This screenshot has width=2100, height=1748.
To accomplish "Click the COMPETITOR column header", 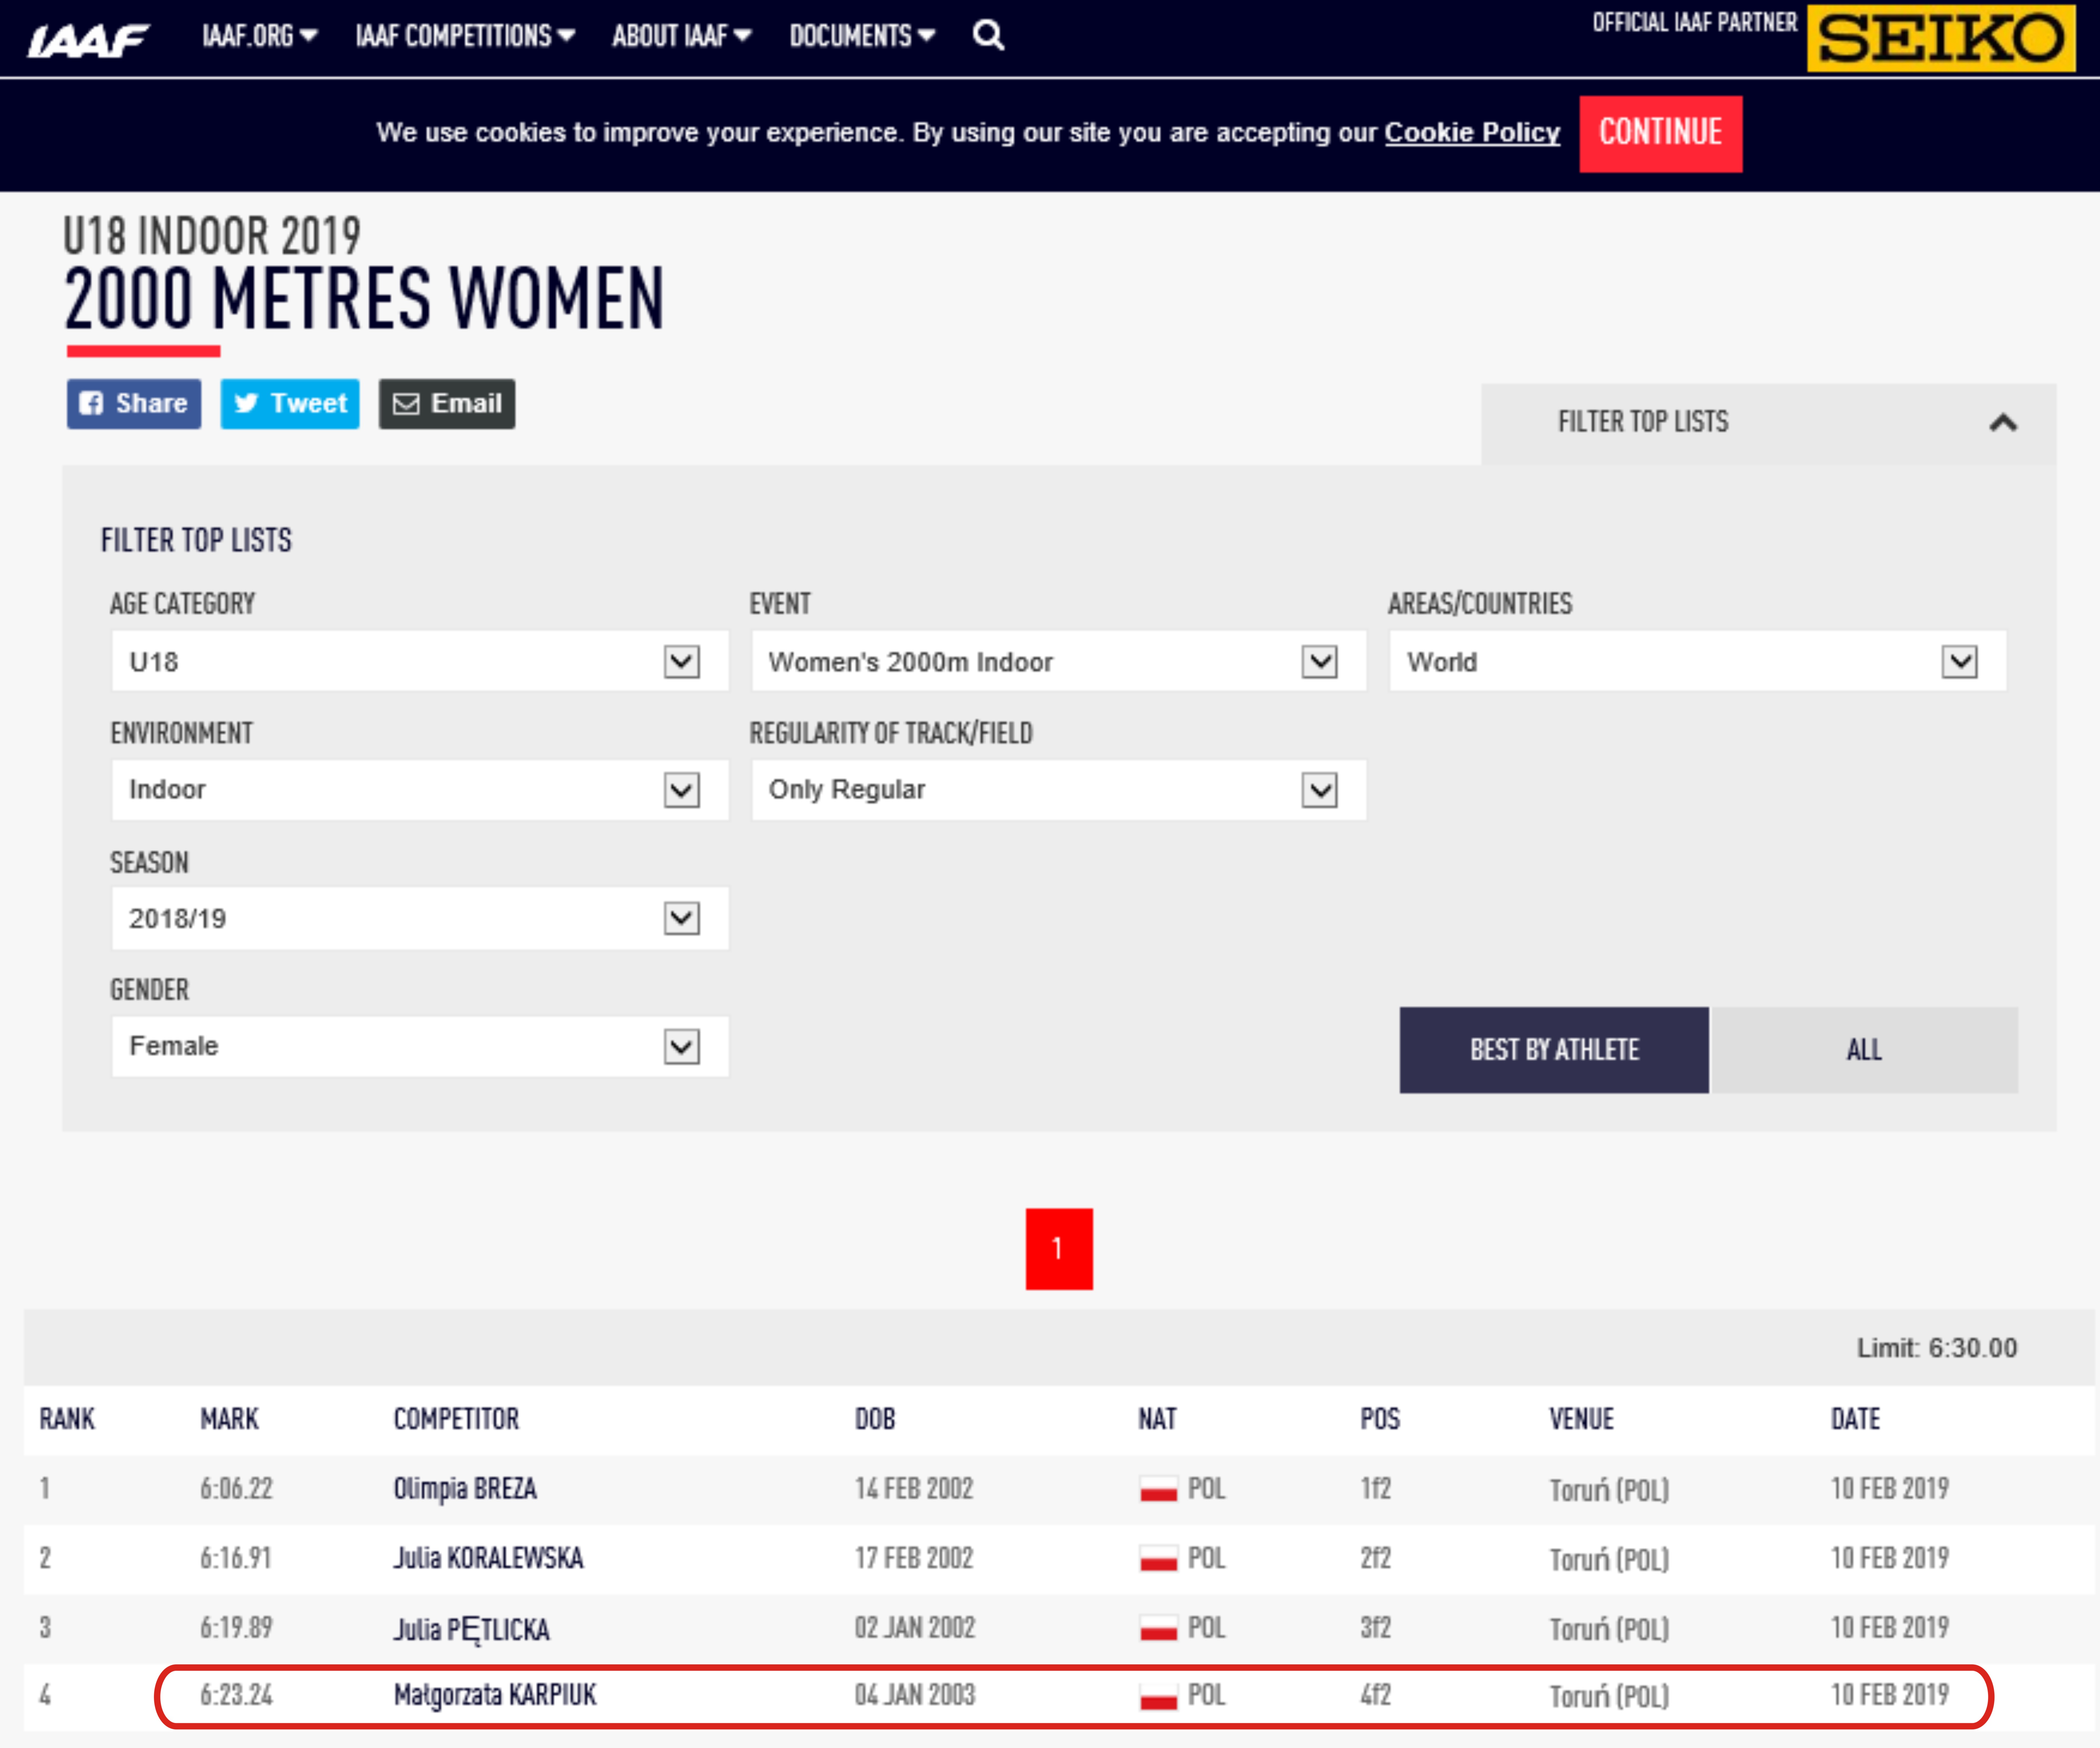I will 456,1419.
